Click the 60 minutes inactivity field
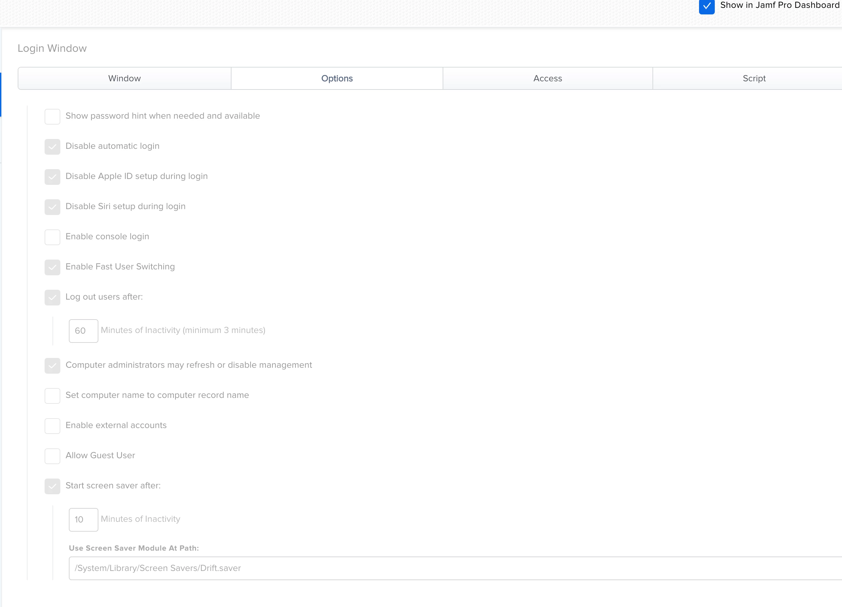 click(83, 331)
